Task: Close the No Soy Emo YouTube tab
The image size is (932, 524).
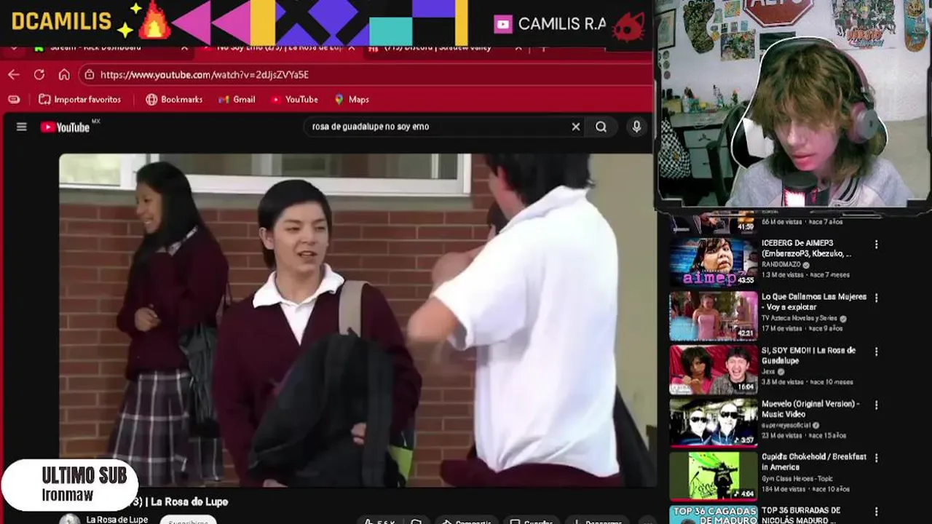Action: click(352, 48)
